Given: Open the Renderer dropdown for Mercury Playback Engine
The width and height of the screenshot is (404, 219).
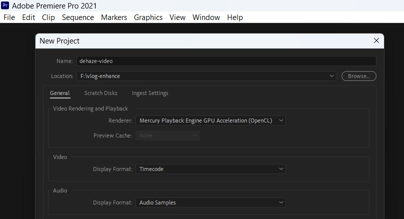Looking at the screenshot, I should (210, 120).
